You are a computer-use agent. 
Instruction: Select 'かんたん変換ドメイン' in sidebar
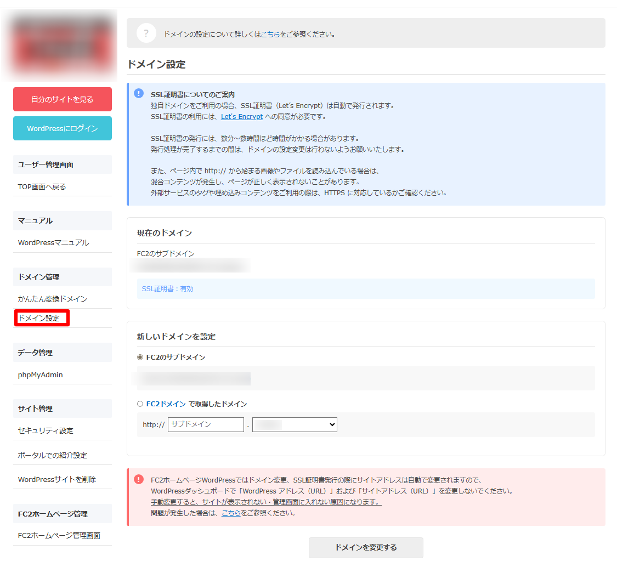click(x=52, y=299)
